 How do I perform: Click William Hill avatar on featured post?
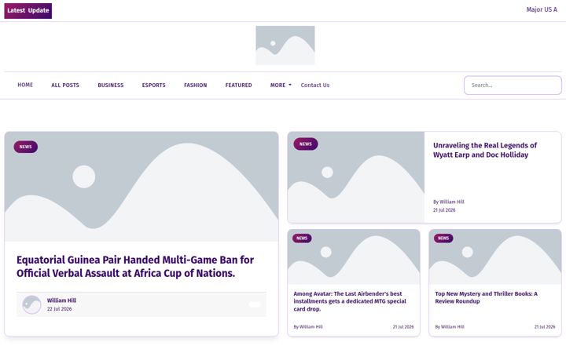(x=31, y=304)
